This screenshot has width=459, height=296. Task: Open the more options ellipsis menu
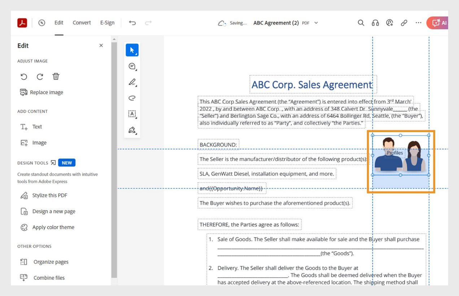418,23
